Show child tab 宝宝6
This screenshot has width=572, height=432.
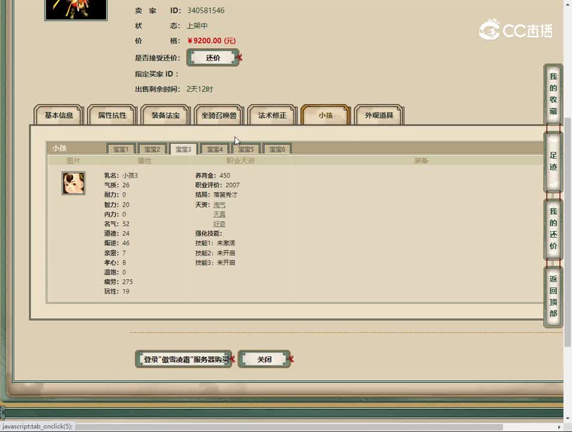277,149
